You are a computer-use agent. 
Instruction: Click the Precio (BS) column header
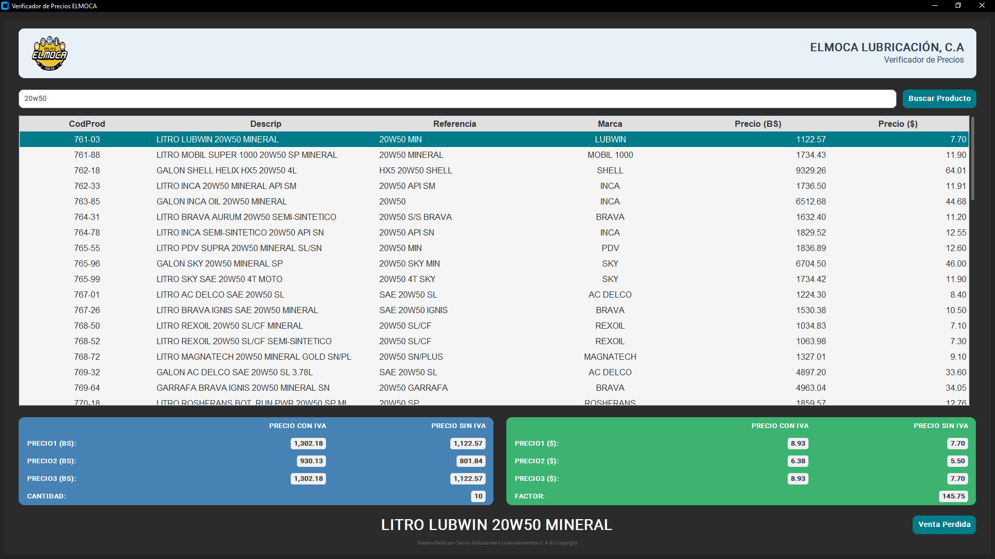click(x=758, y=124)
